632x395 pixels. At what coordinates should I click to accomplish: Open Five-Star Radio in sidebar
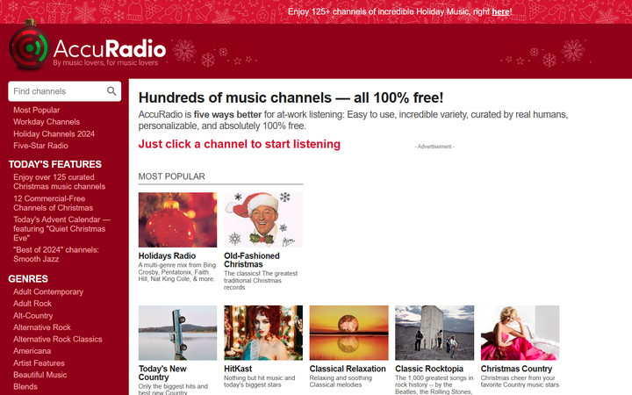click(x=40, y=146)
